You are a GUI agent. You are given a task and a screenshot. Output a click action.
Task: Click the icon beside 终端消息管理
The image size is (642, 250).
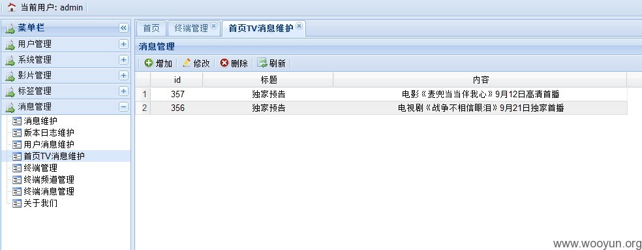pos(17,191)
